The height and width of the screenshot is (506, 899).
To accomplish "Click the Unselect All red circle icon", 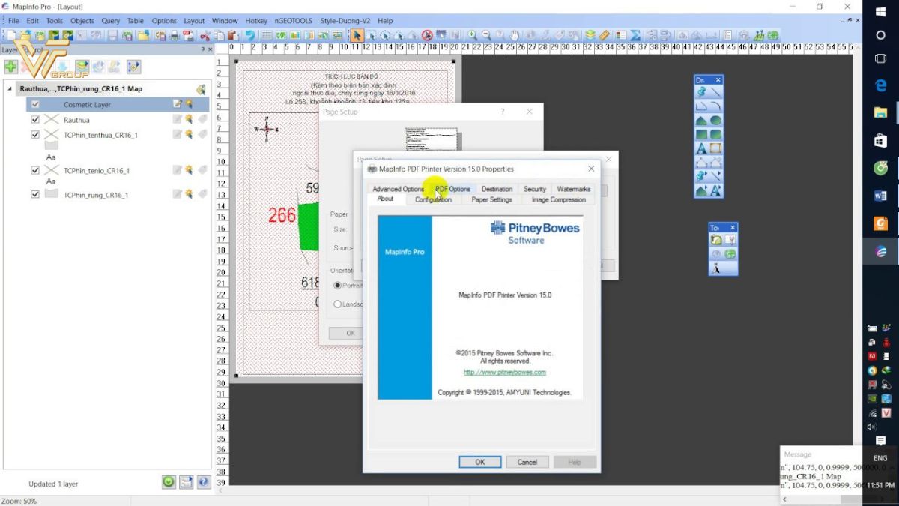I will [x=427, y=35].
